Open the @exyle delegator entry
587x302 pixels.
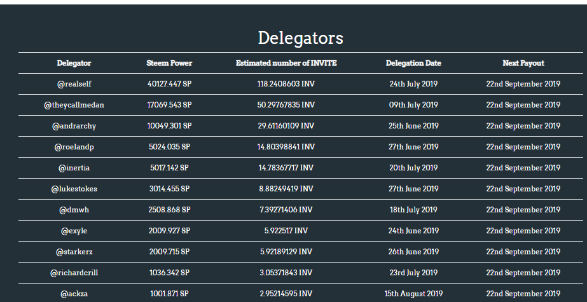tap(74, 231)
